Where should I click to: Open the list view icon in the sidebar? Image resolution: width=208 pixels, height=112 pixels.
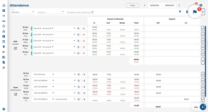[4, 16]
